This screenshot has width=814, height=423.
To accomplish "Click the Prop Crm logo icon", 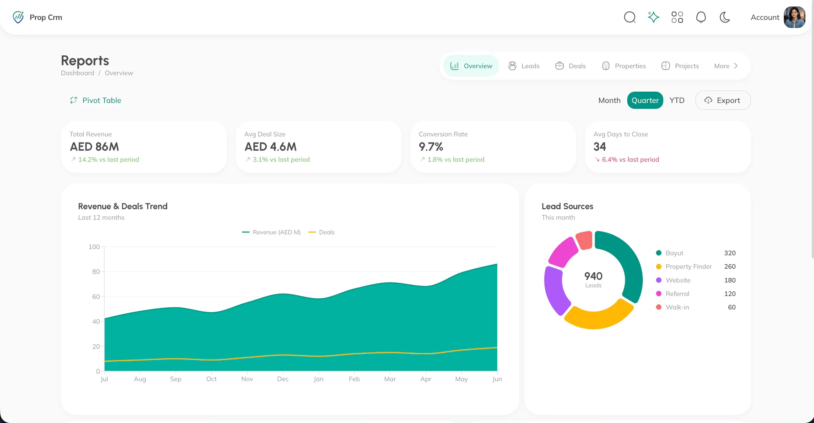I will (18, 17).
